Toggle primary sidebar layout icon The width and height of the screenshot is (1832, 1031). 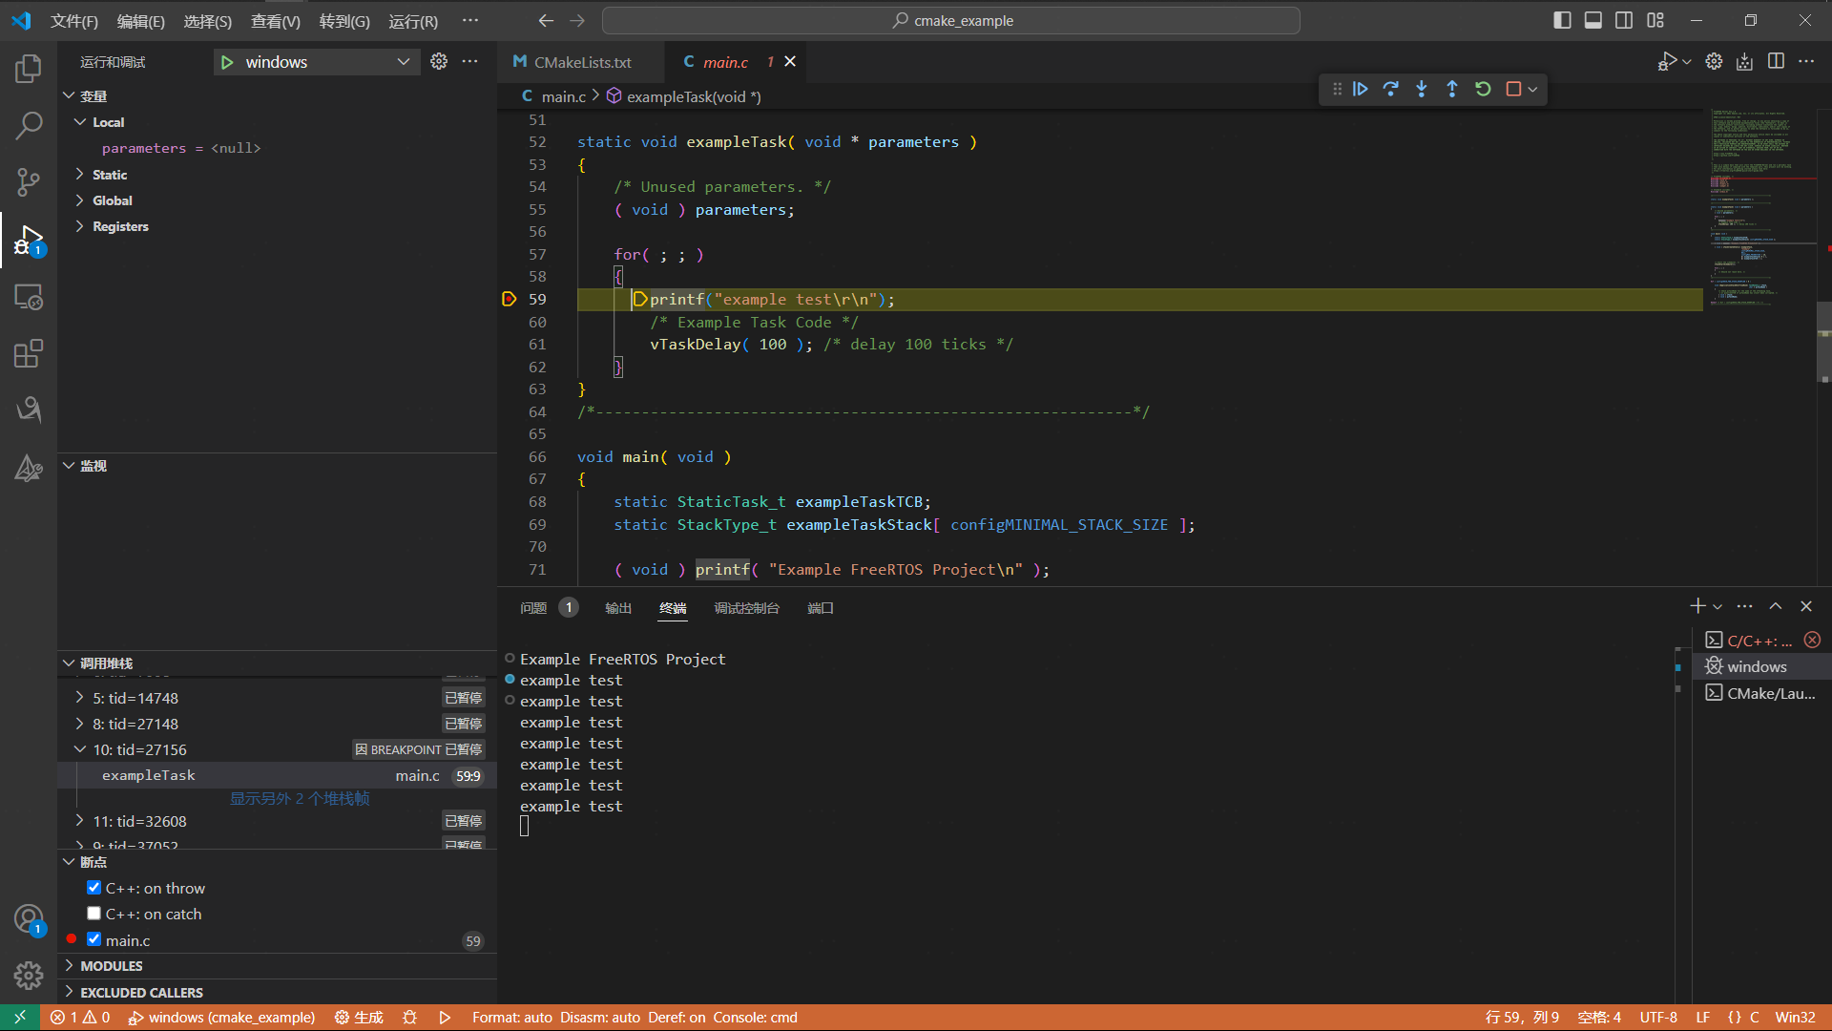click(x=1562, y=20)
